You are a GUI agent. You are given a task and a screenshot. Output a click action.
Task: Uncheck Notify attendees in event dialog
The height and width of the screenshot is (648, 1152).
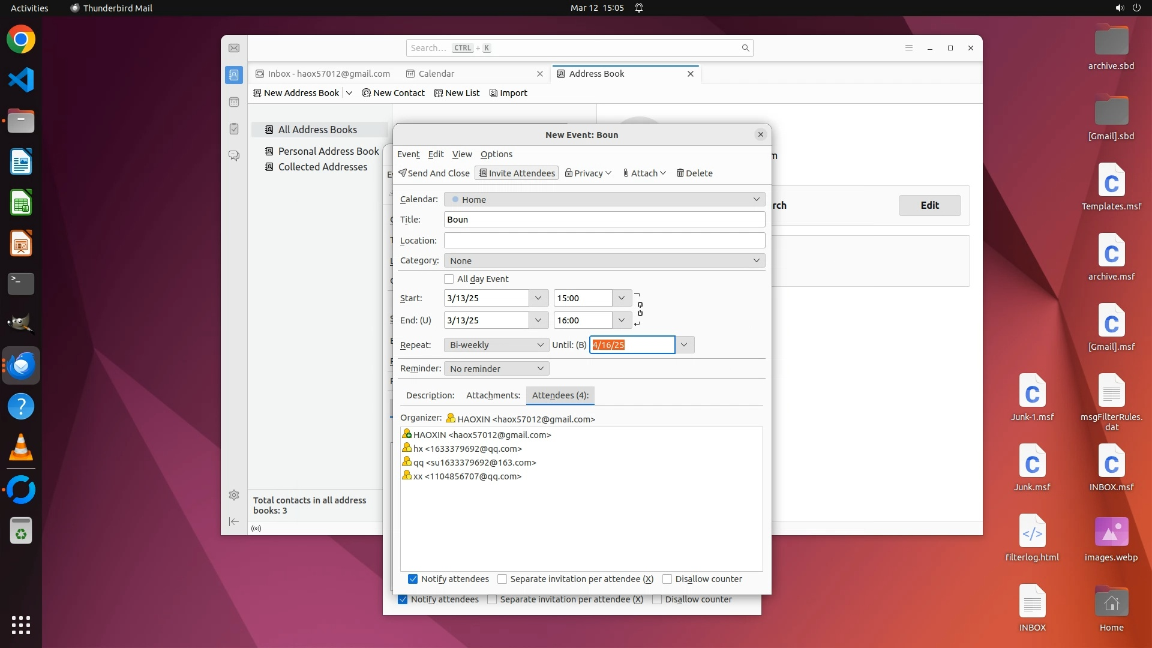413,579
